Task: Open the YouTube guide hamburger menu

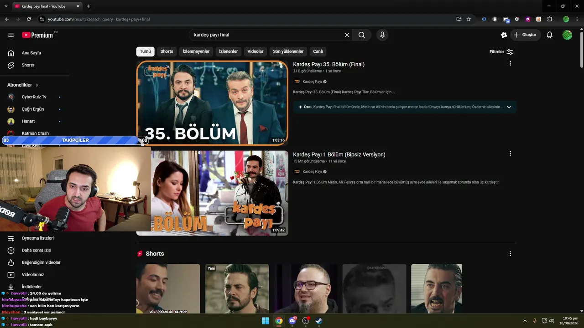Action: pos(11,35)
